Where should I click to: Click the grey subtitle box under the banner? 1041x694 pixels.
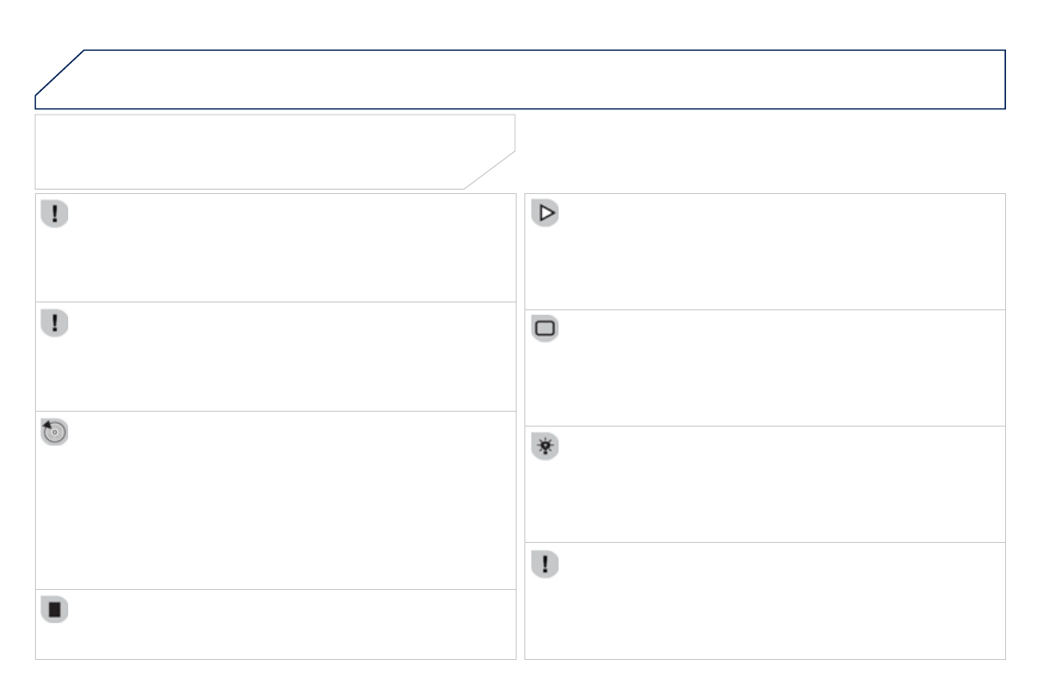262,150
